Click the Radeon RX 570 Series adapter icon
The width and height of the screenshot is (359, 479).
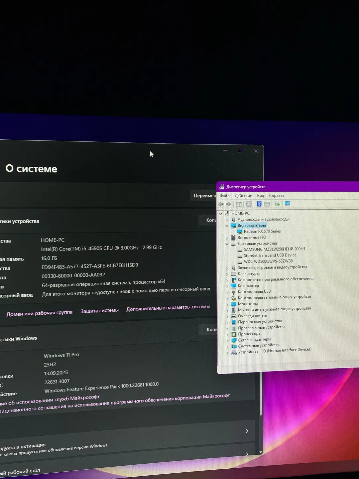tap(239, 232)
